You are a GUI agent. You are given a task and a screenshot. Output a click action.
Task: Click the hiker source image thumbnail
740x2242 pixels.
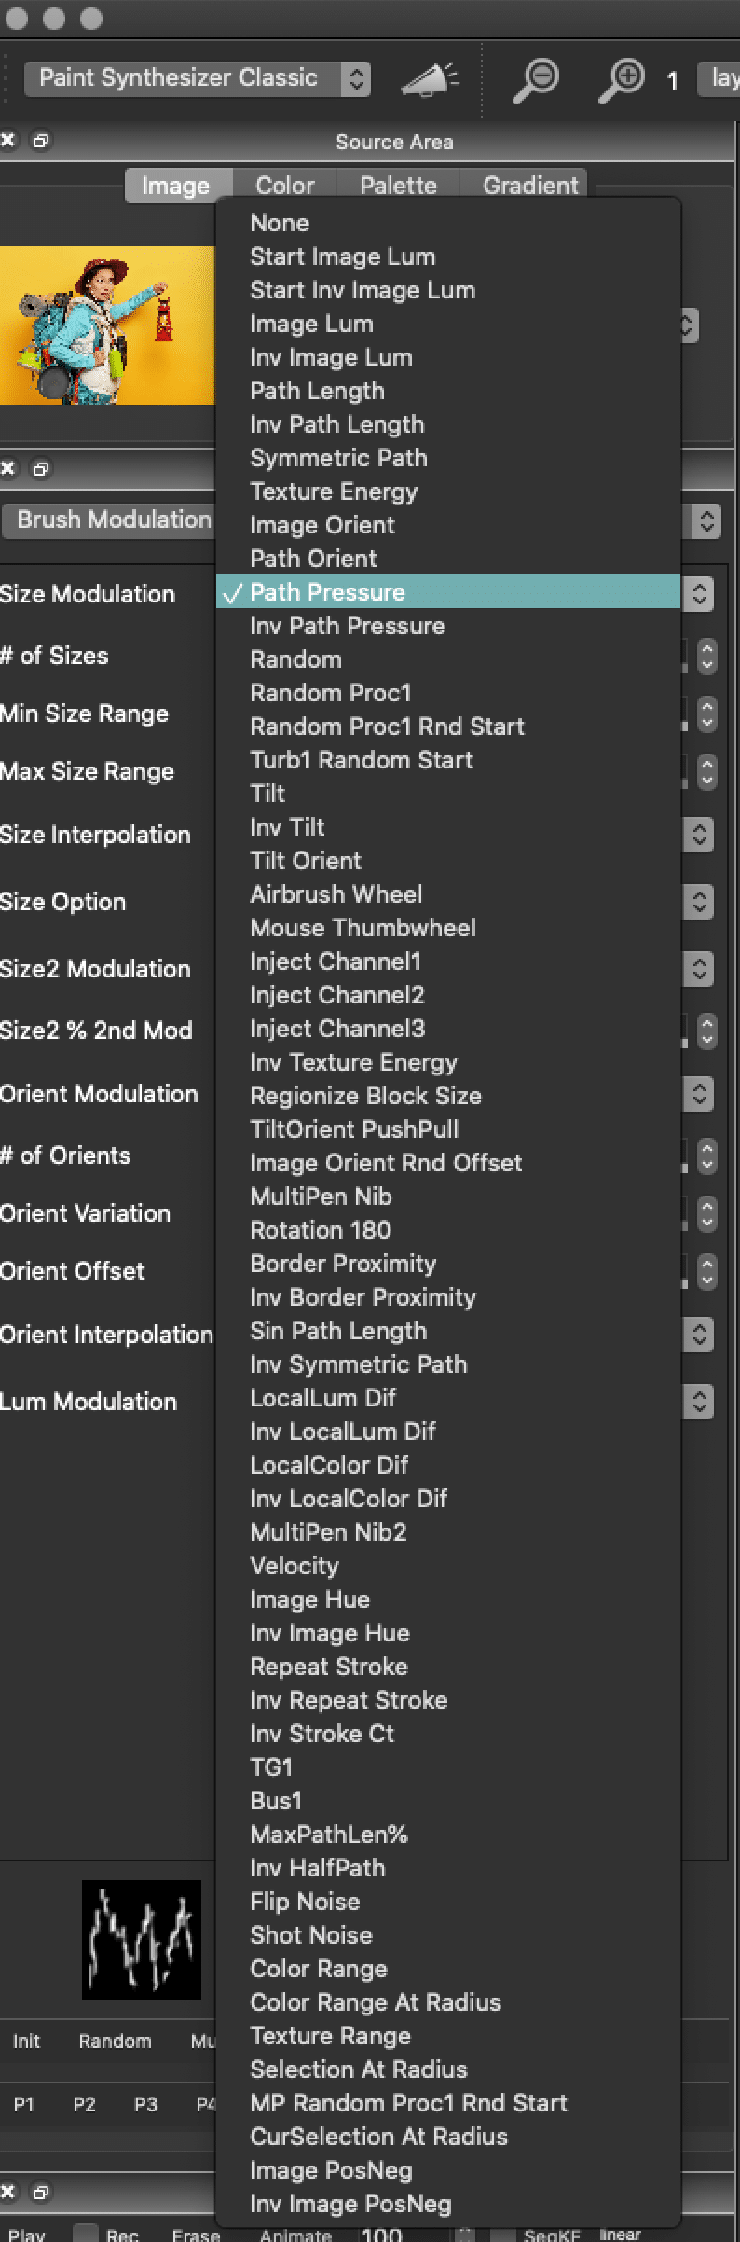tap(107, 325)
